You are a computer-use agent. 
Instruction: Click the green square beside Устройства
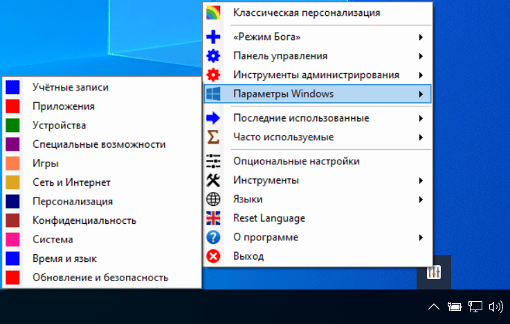pyautogui.click(x=12, y=125)
